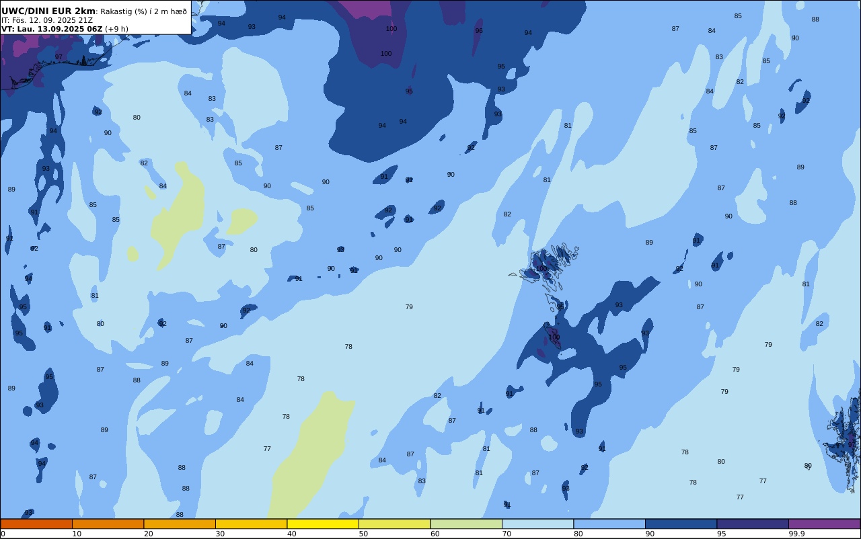861x539 pixels.
Task: Click the initial time 'IT: Fös. 12. 09. 2025 21Z'
Action: pyautogui.click(x=47, y=20)
